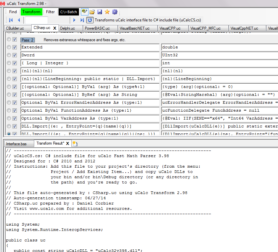Click the Pass: 2 button
Image resolution: width=278 pixels, height=252 pixels.
(27, 40)
